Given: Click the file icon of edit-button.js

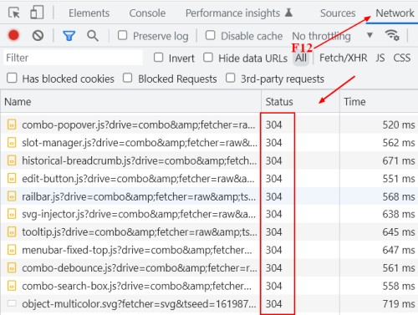Looking at the screenshot, I should pyautogui.click(x=12, y=179).
